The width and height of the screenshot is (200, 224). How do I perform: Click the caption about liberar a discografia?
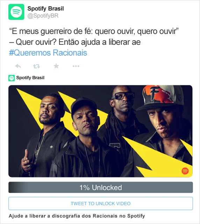click(x=77, y=216)
